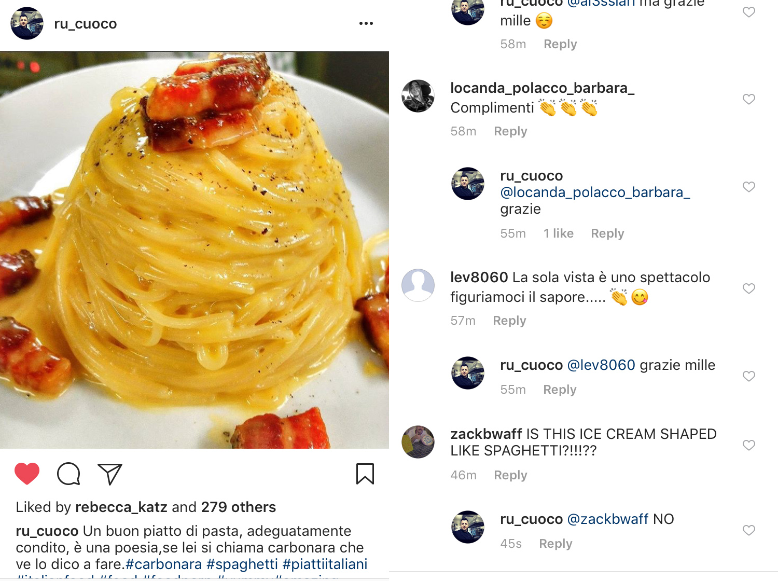Screen dimensions: 778x581
Task: Open zackbwaff's profile avatar
Action: (x=418, y=442)
